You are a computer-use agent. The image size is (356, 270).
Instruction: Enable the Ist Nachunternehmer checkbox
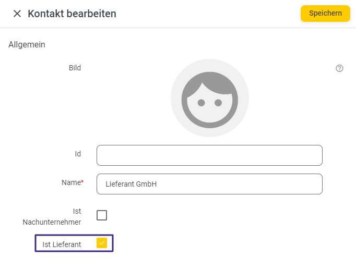pos(101,215)
